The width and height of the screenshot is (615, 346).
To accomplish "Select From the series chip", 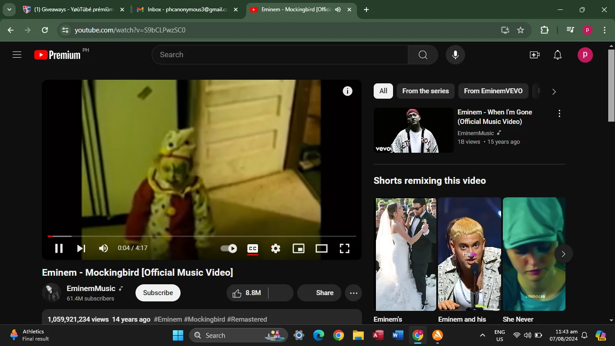I will (x=425, y=91).
